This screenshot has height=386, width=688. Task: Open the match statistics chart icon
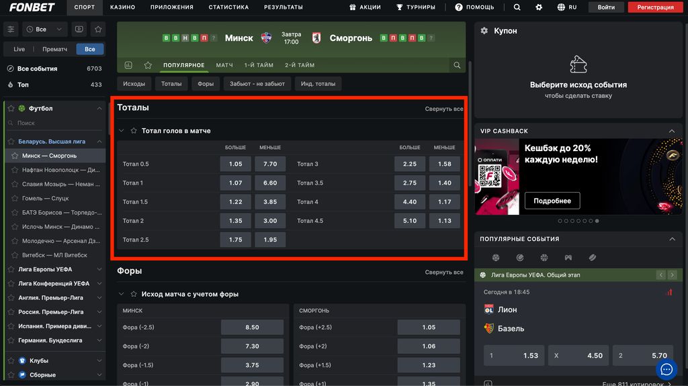(x=128, y=65)
